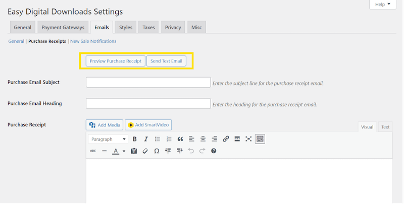Viewport: 404px width, 204px height.
Task: Open keyboard shortcuts help icon
Action: pos(214,151)
